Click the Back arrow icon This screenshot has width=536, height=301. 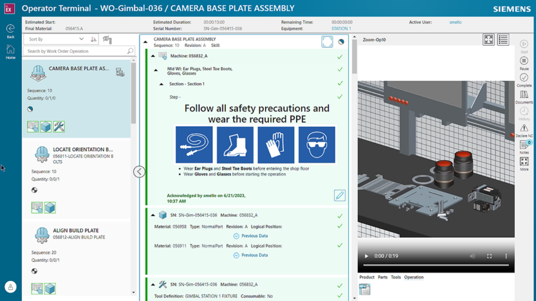click(x=10, y=29)
